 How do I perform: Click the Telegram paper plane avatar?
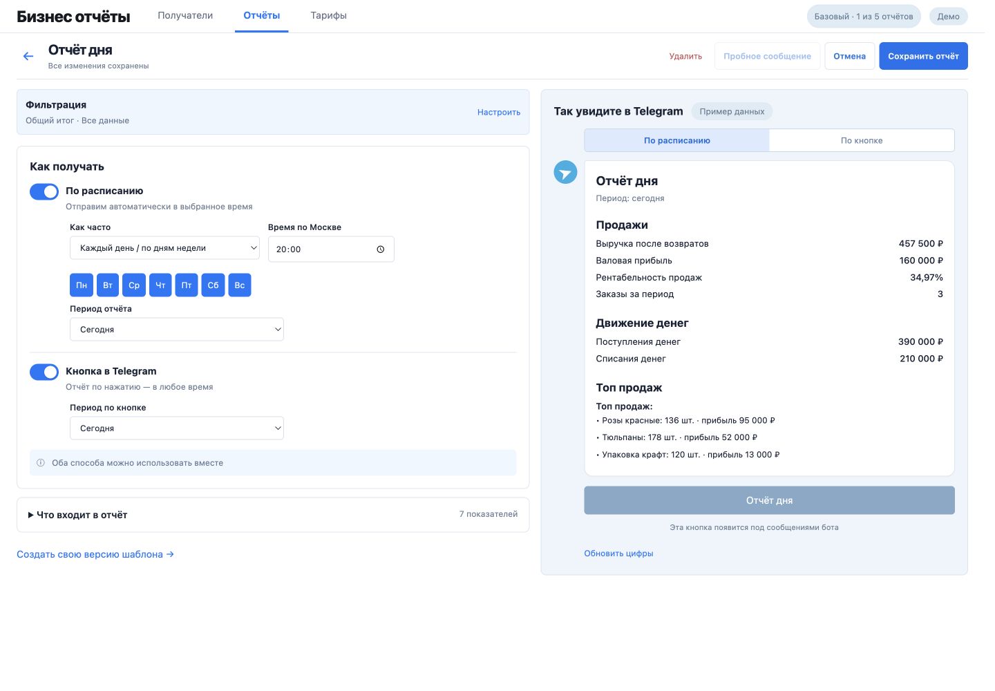point(565,172)
